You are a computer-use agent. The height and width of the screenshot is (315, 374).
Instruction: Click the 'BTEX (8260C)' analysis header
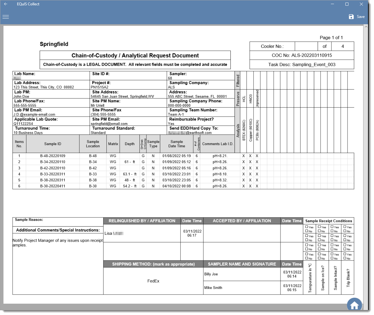[244, 130]
